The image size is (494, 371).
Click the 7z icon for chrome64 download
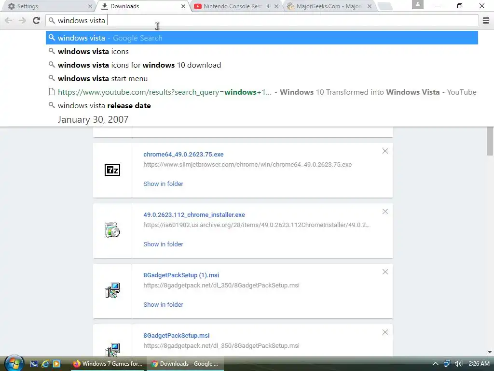[x=112, y=170]
